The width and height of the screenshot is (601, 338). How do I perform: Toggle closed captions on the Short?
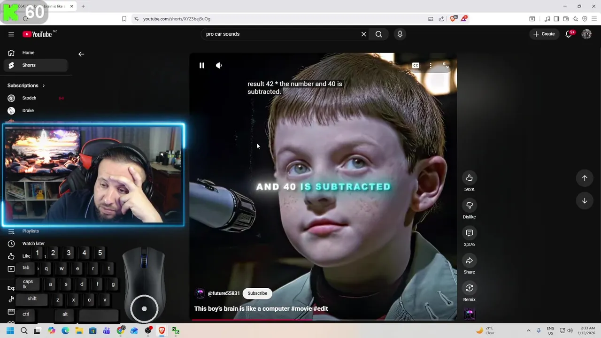click(x=416, y=65)
